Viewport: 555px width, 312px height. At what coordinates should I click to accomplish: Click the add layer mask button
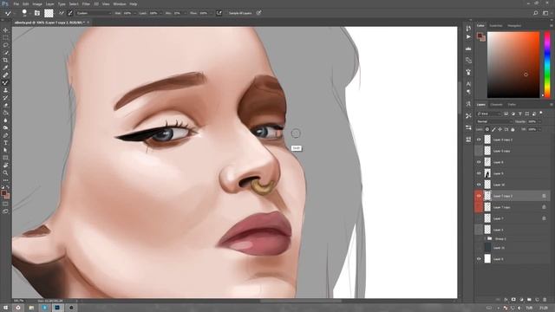[x=513, y=300]
